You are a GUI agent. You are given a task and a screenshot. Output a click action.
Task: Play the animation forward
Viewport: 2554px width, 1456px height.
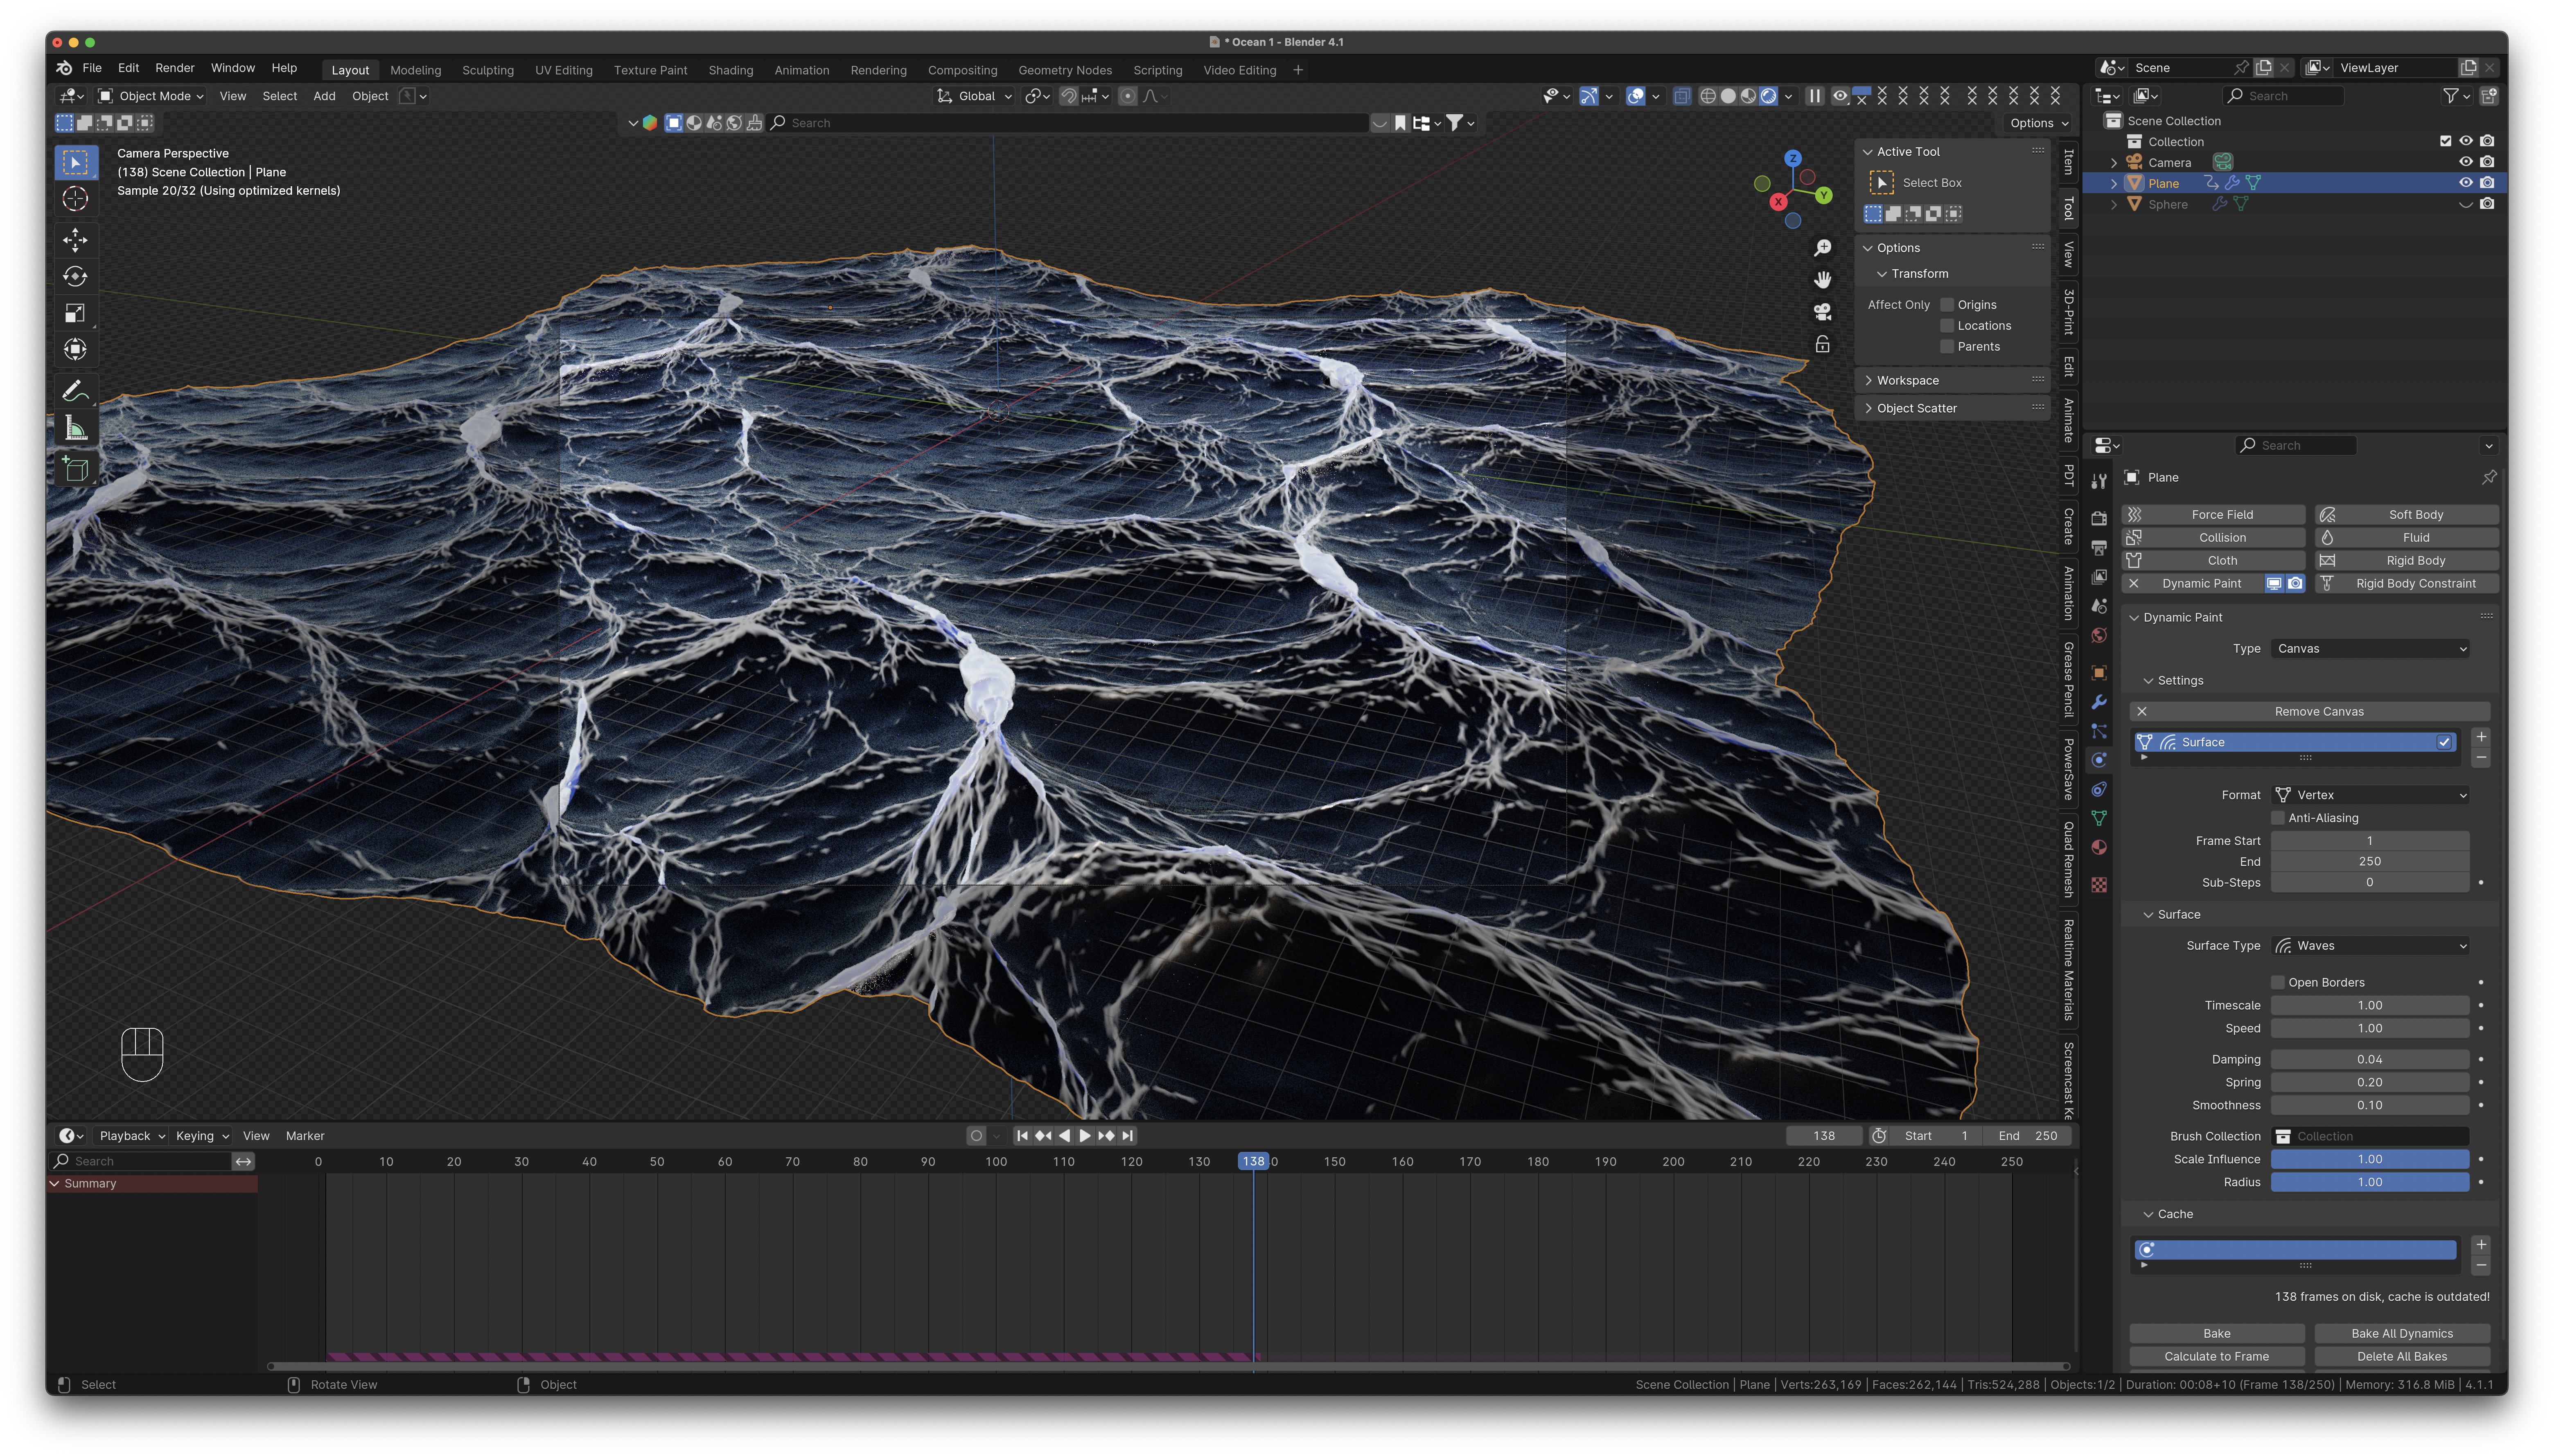point(1085,1136)
